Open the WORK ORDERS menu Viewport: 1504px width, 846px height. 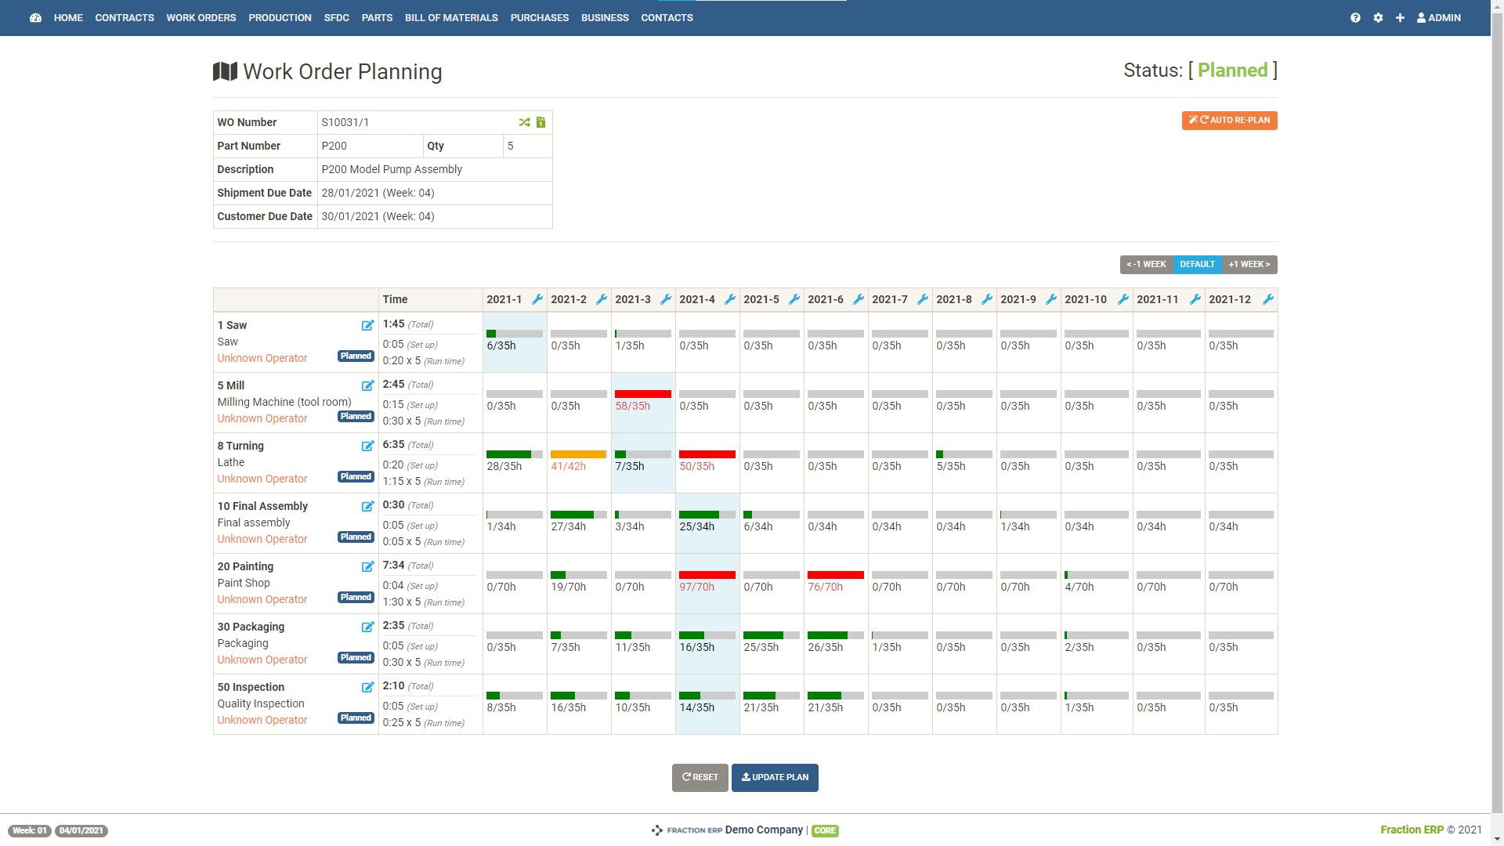click(x=201, y=17)
